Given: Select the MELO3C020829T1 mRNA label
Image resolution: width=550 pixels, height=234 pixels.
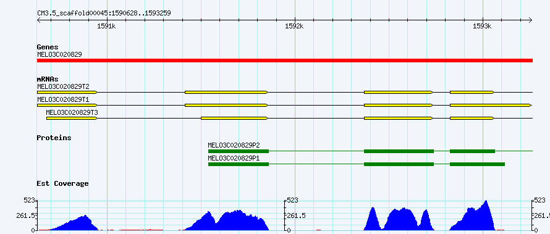Looking at the screenshot, I should coord(63,99).
